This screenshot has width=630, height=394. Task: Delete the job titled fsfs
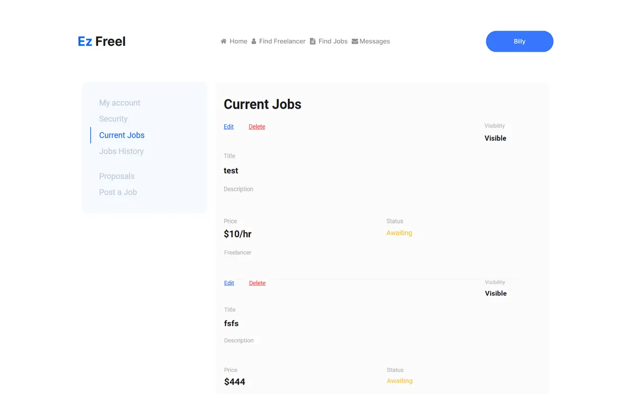pyautogui.click(x=257, y=283)
